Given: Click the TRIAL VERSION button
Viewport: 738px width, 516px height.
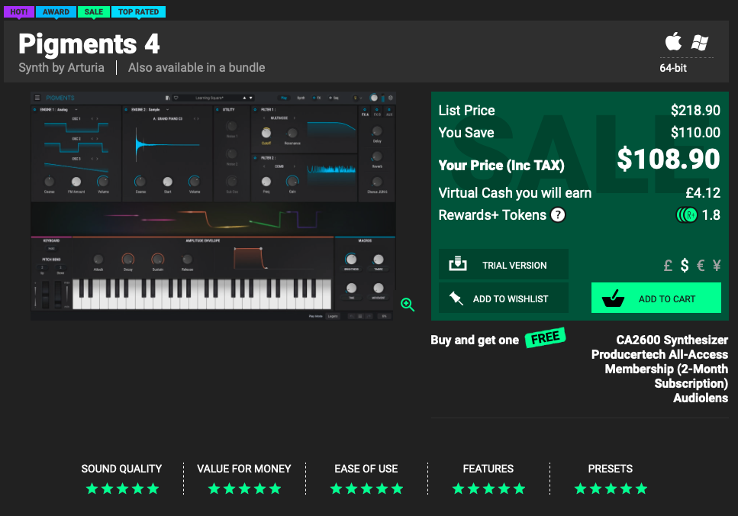Looking at the screenshot, I should pos(504,265).
